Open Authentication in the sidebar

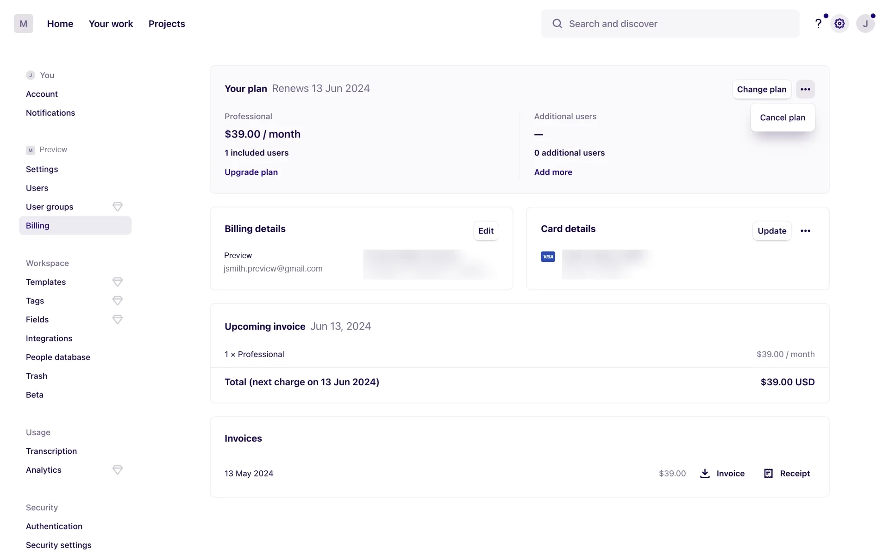pos(54,526)
